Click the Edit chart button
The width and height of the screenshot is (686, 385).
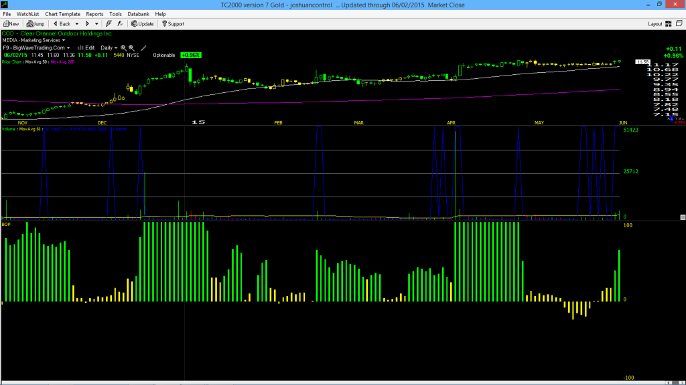point(86,48)
